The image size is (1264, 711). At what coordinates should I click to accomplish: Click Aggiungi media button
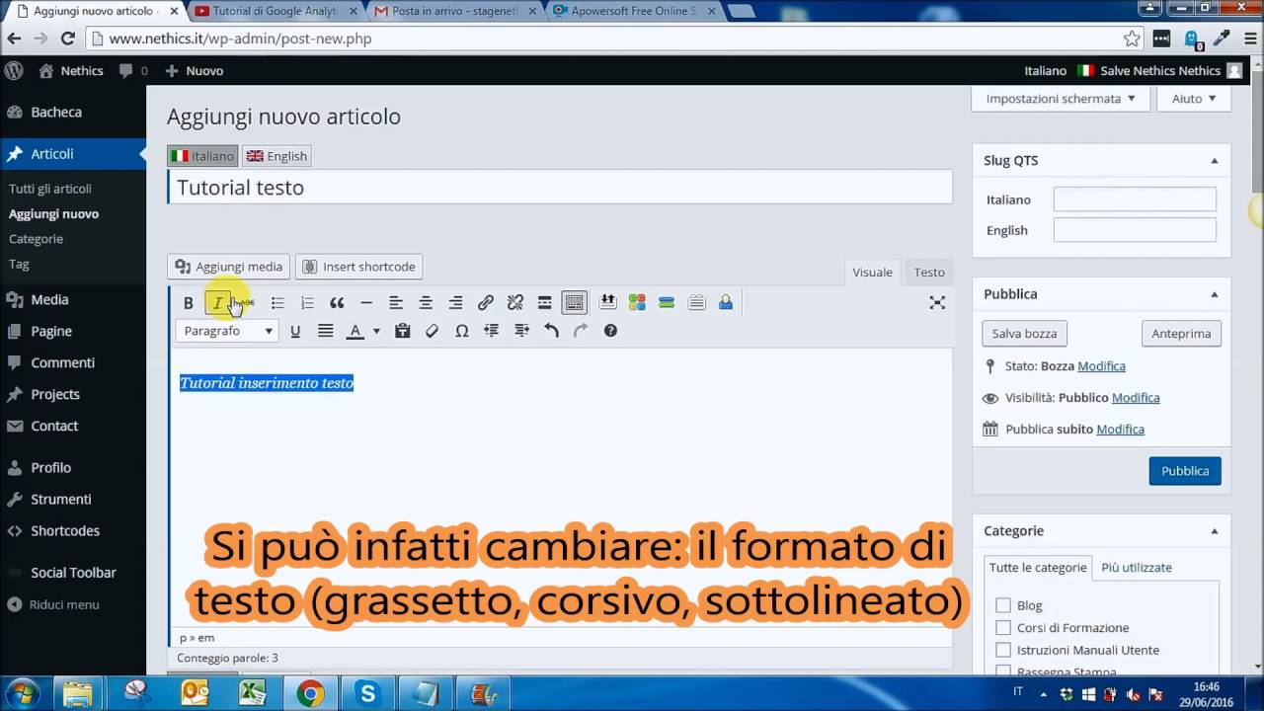click(x=229, y=267)
